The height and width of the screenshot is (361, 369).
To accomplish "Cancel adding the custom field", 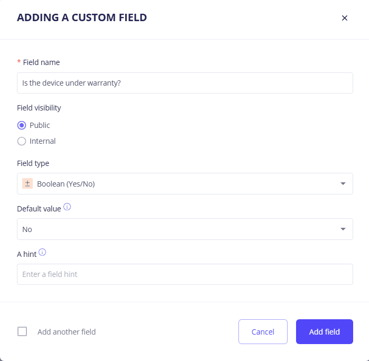I will click(263, 332).
